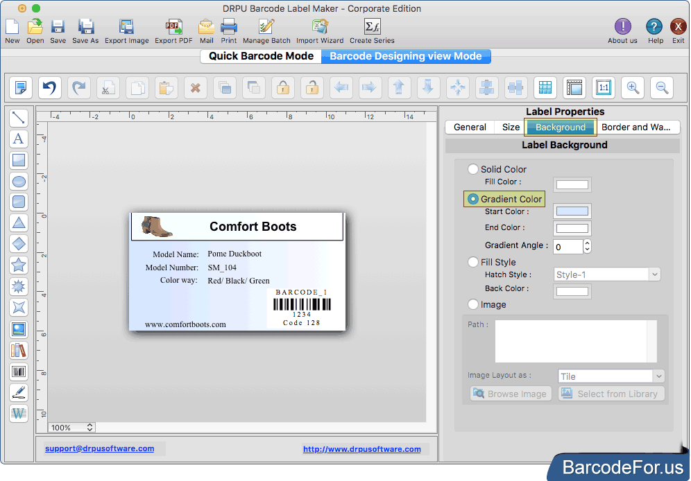
Task: Select the Text tool letter A
Action: point(19,139)
